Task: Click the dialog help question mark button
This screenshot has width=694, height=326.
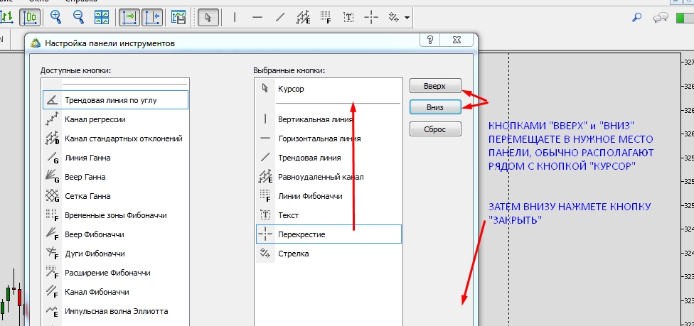Action: click(429, 40)
